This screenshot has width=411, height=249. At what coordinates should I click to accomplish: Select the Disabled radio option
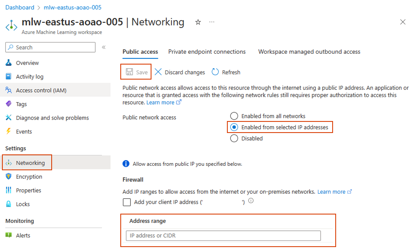pos(234,138)
